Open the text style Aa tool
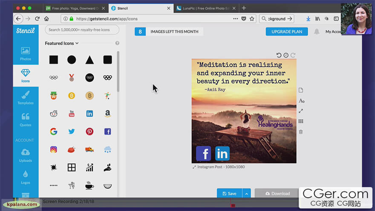 [x=301, y=101]
